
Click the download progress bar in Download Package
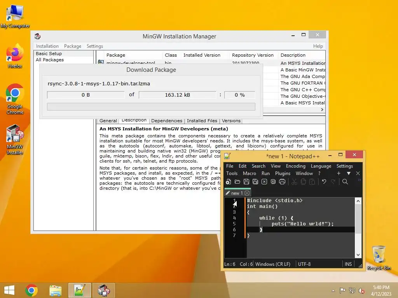tap(151, 107)
